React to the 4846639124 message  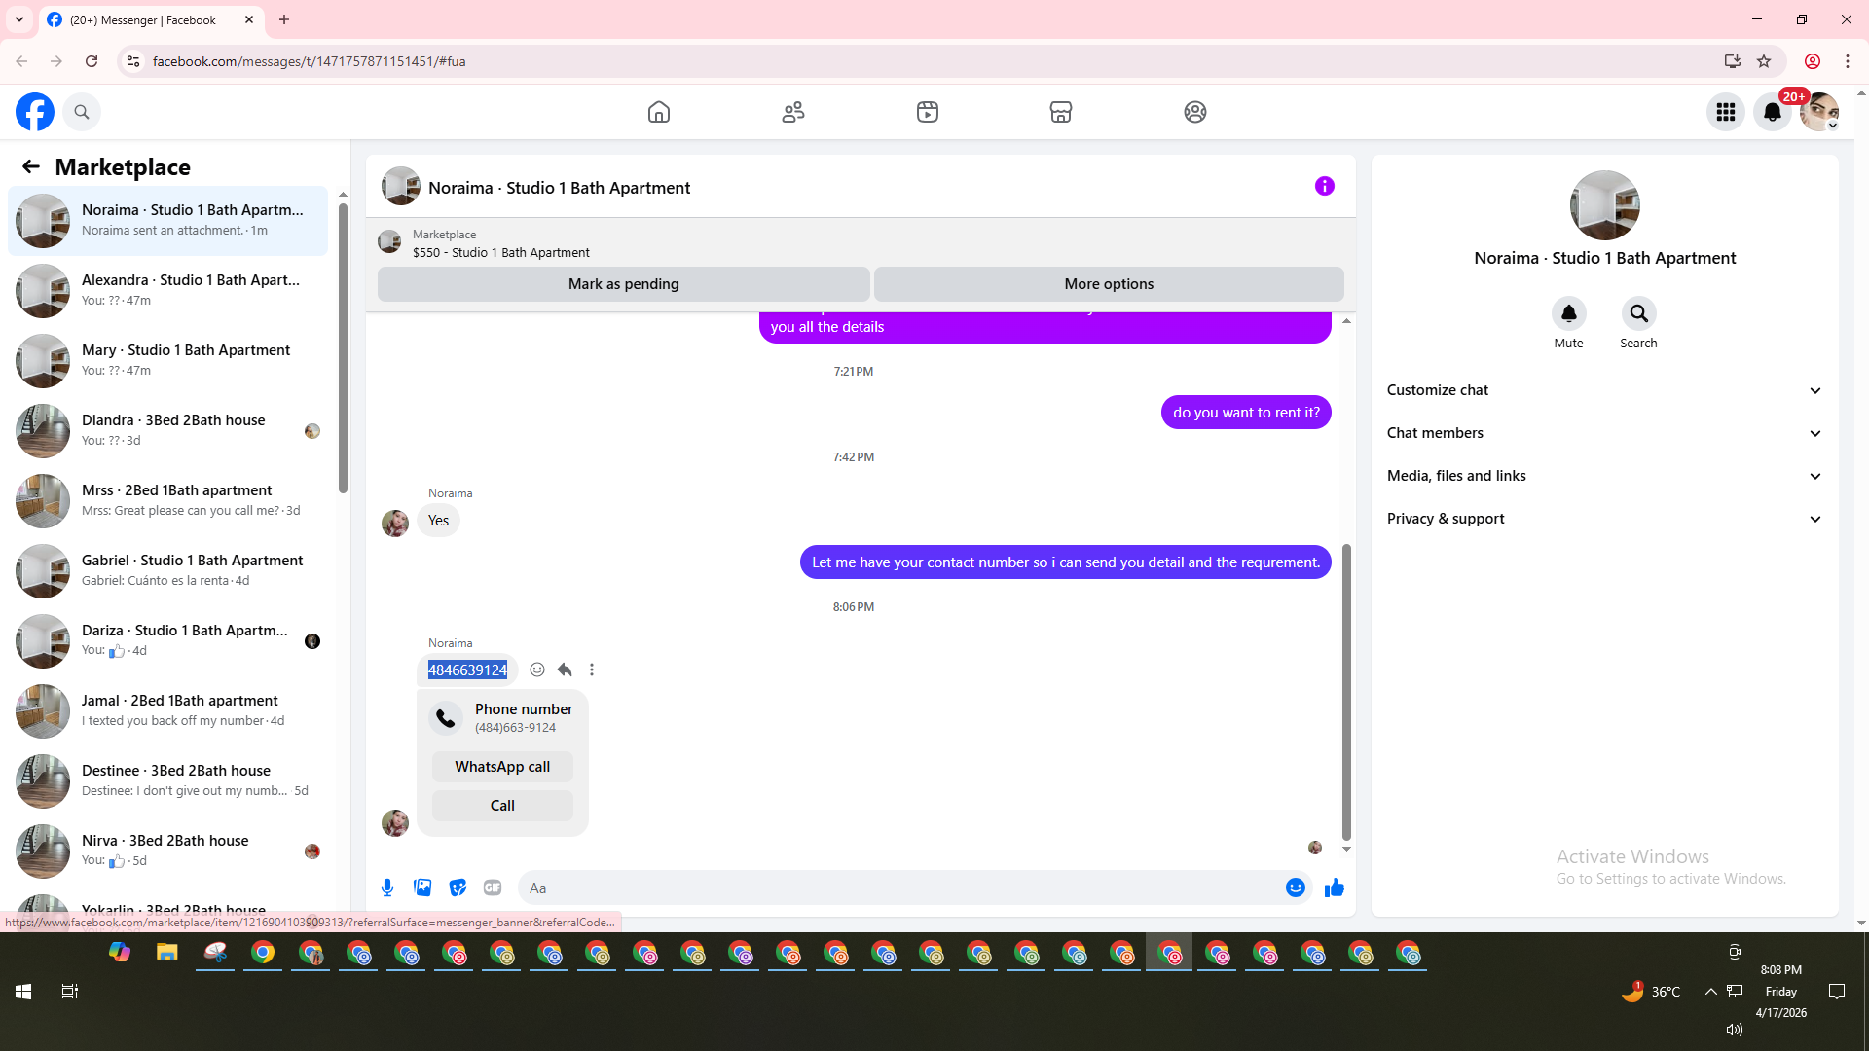[x=537, y=670]
